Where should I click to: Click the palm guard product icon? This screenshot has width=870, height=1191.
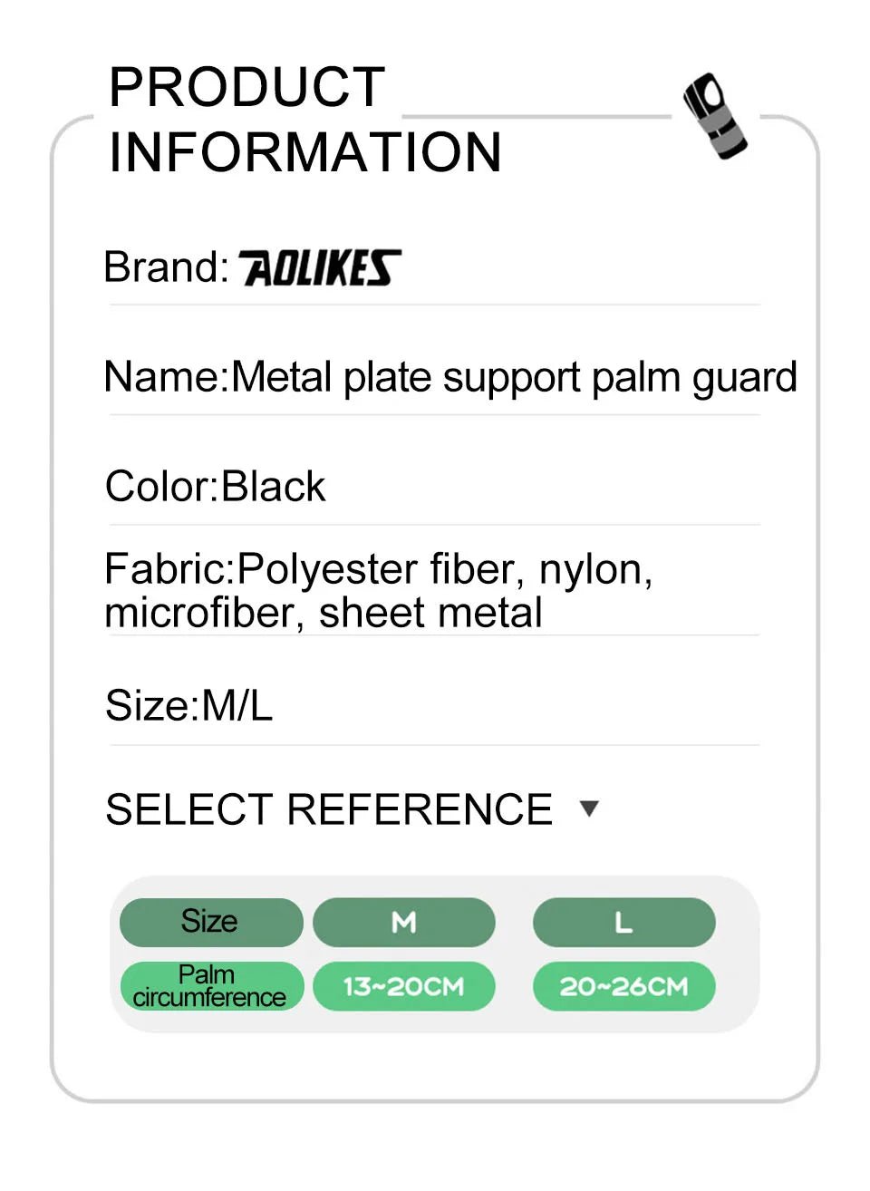(x=715, y=116)
